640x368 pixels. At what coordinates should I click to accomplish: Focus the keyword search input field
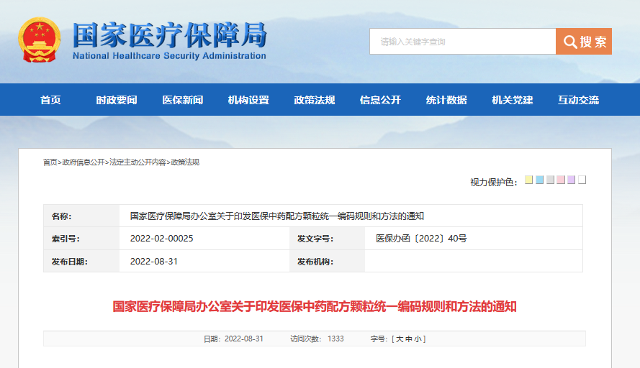462,41
